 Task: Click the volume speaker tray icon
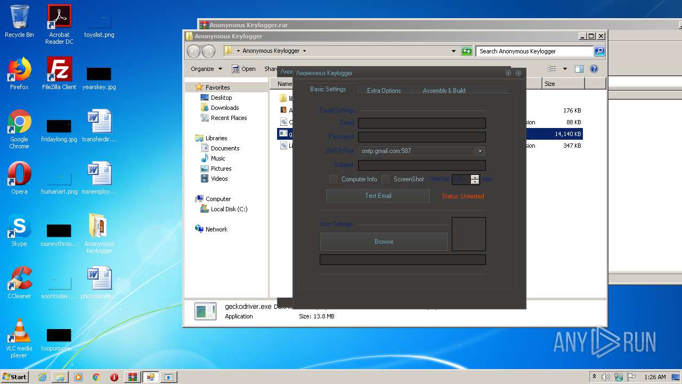(606, 377)
